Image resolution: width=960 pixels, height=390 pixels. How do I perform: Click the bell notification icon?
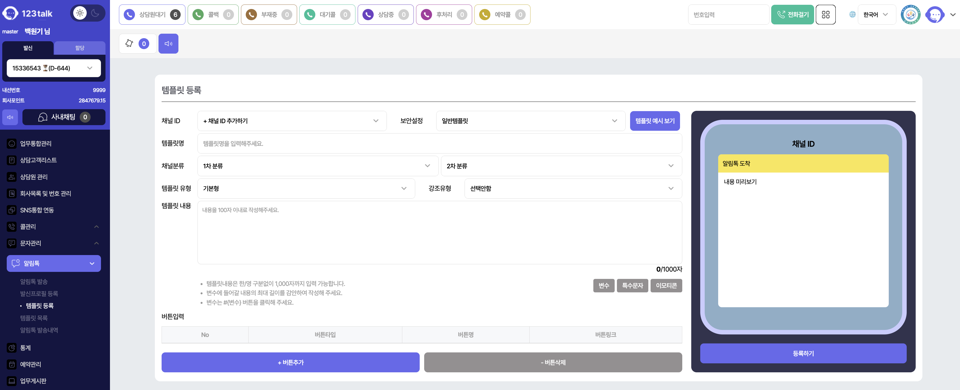pyautogui.click(x=129, y=43)
